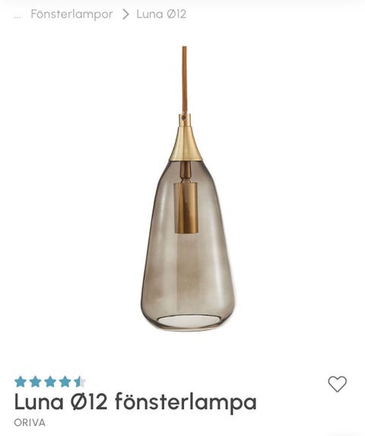This screenshot has height=436, width=365.
Task: Click the word fönsterlampa in the title
Action: (186, 403)
